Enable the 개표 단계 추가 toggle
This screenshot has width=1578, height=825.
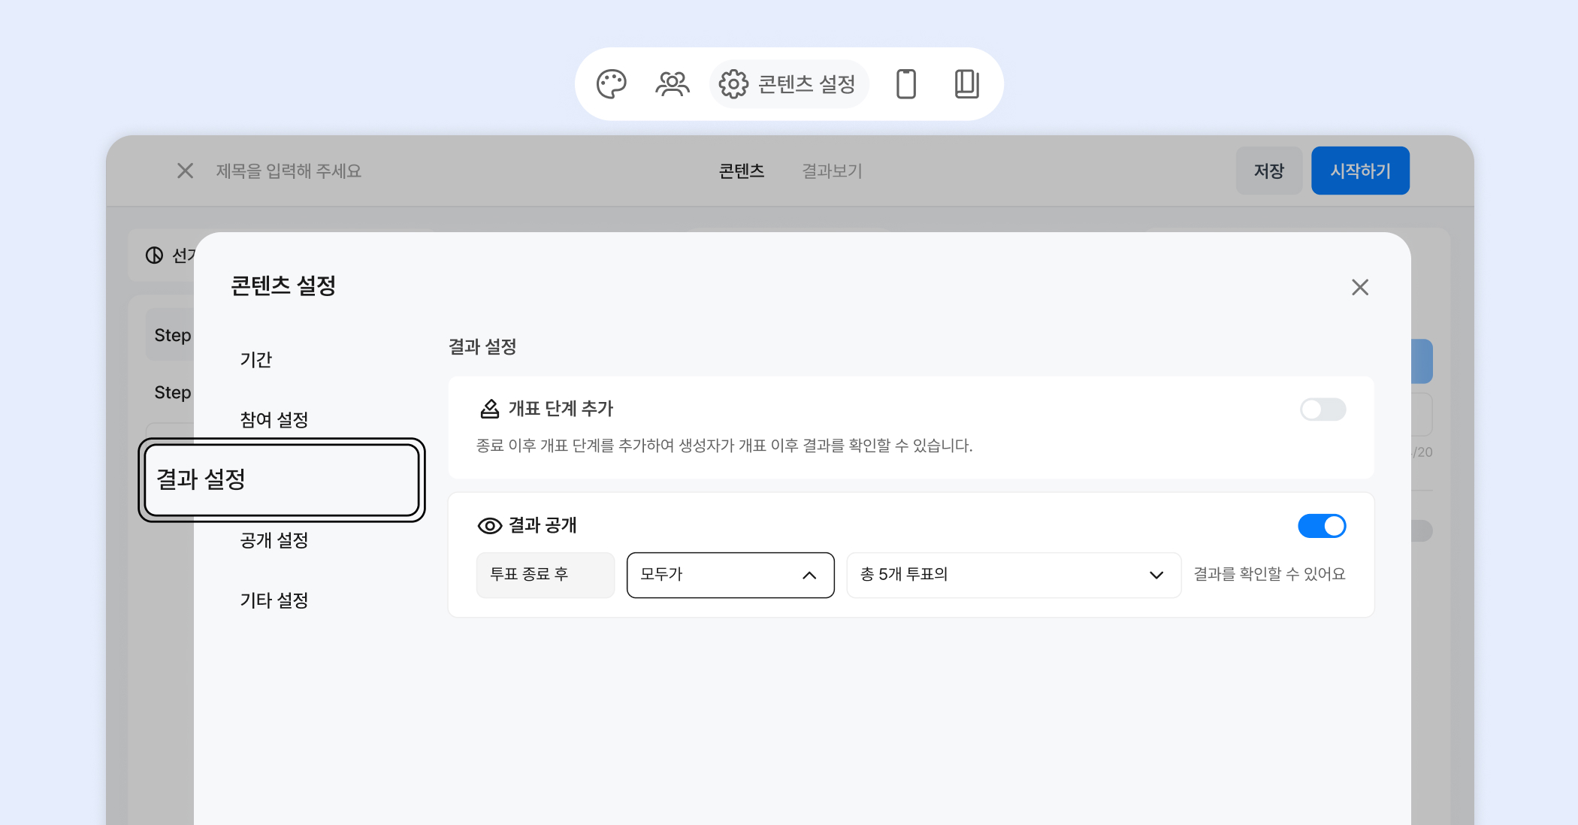coord(1322,409)
